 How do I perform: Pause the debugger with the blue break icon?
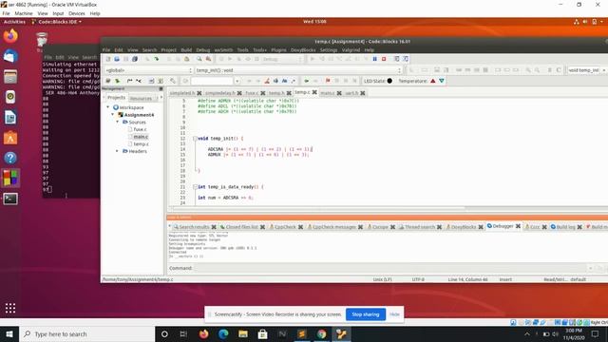(374, 59)
